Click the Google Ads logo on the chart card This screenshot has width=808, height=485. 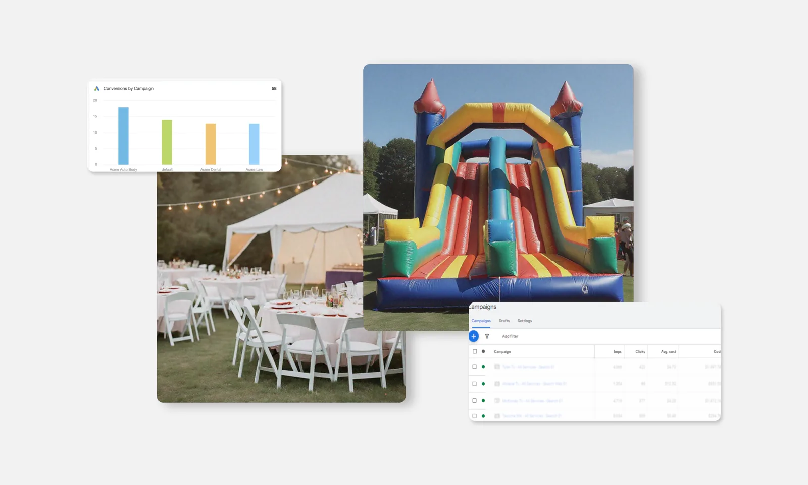[x=97, y=88]
